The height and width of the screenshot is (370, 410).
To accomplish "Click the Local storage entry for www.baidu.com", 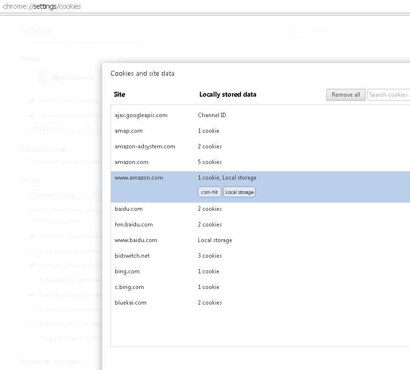I will [x=215, y=240].
